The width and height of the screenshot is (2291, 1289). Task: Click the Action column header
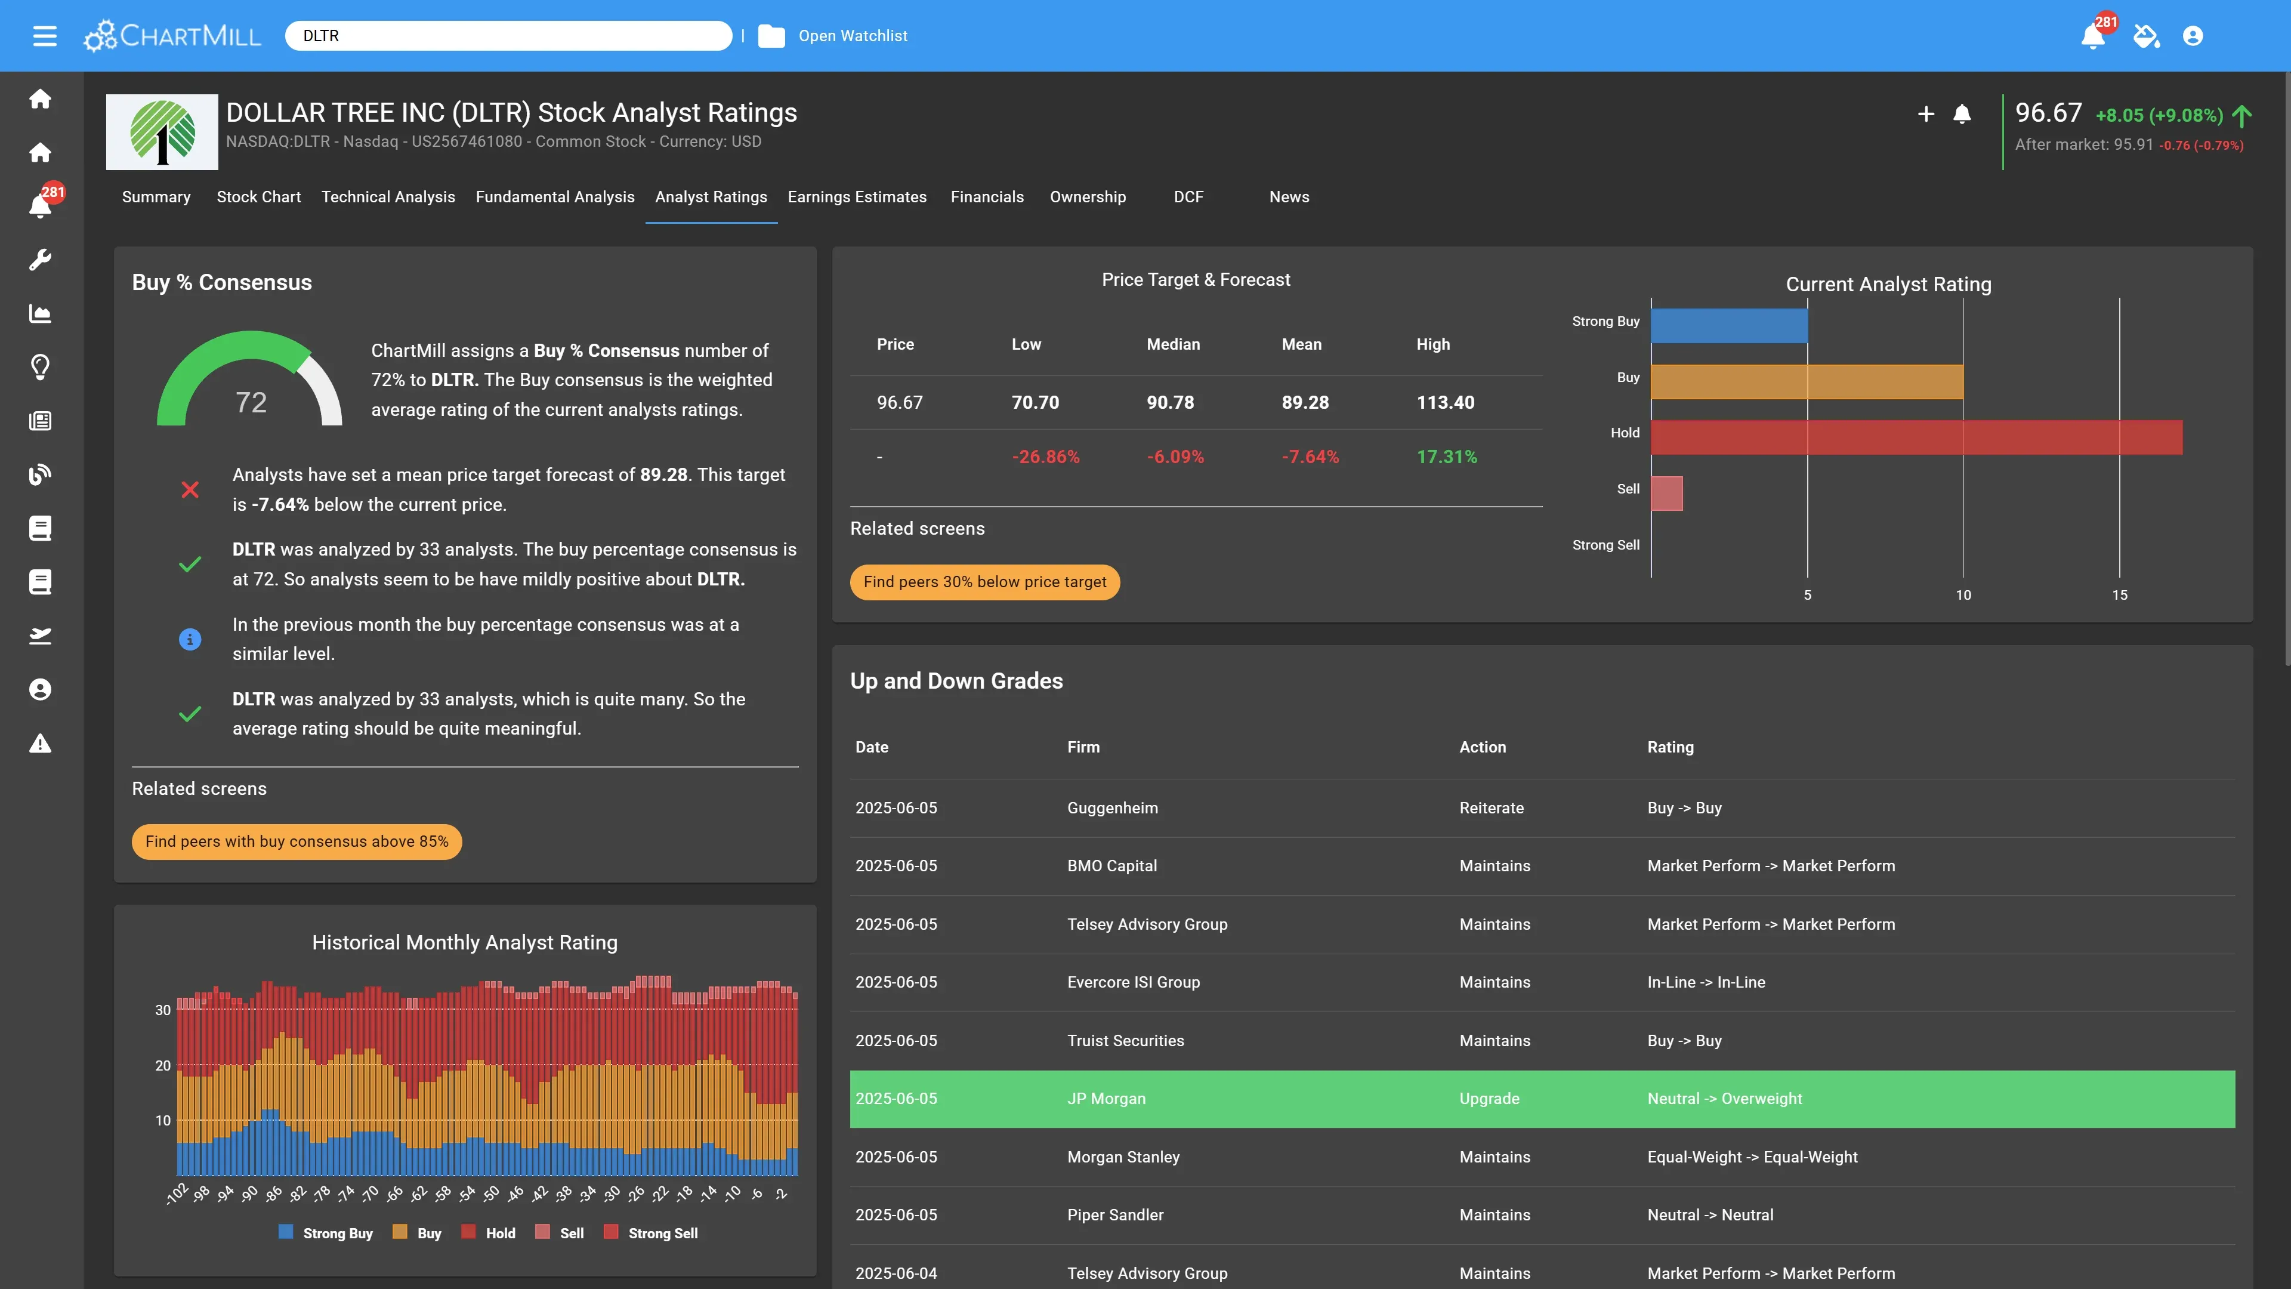click(1483, 747)
